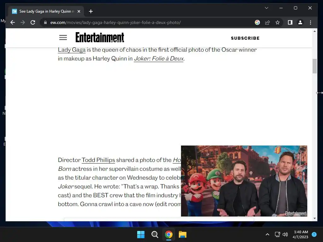Screen dimensions: 323x242
Task: Click the page scrollbar thumb
Action: tap(314, 66)
